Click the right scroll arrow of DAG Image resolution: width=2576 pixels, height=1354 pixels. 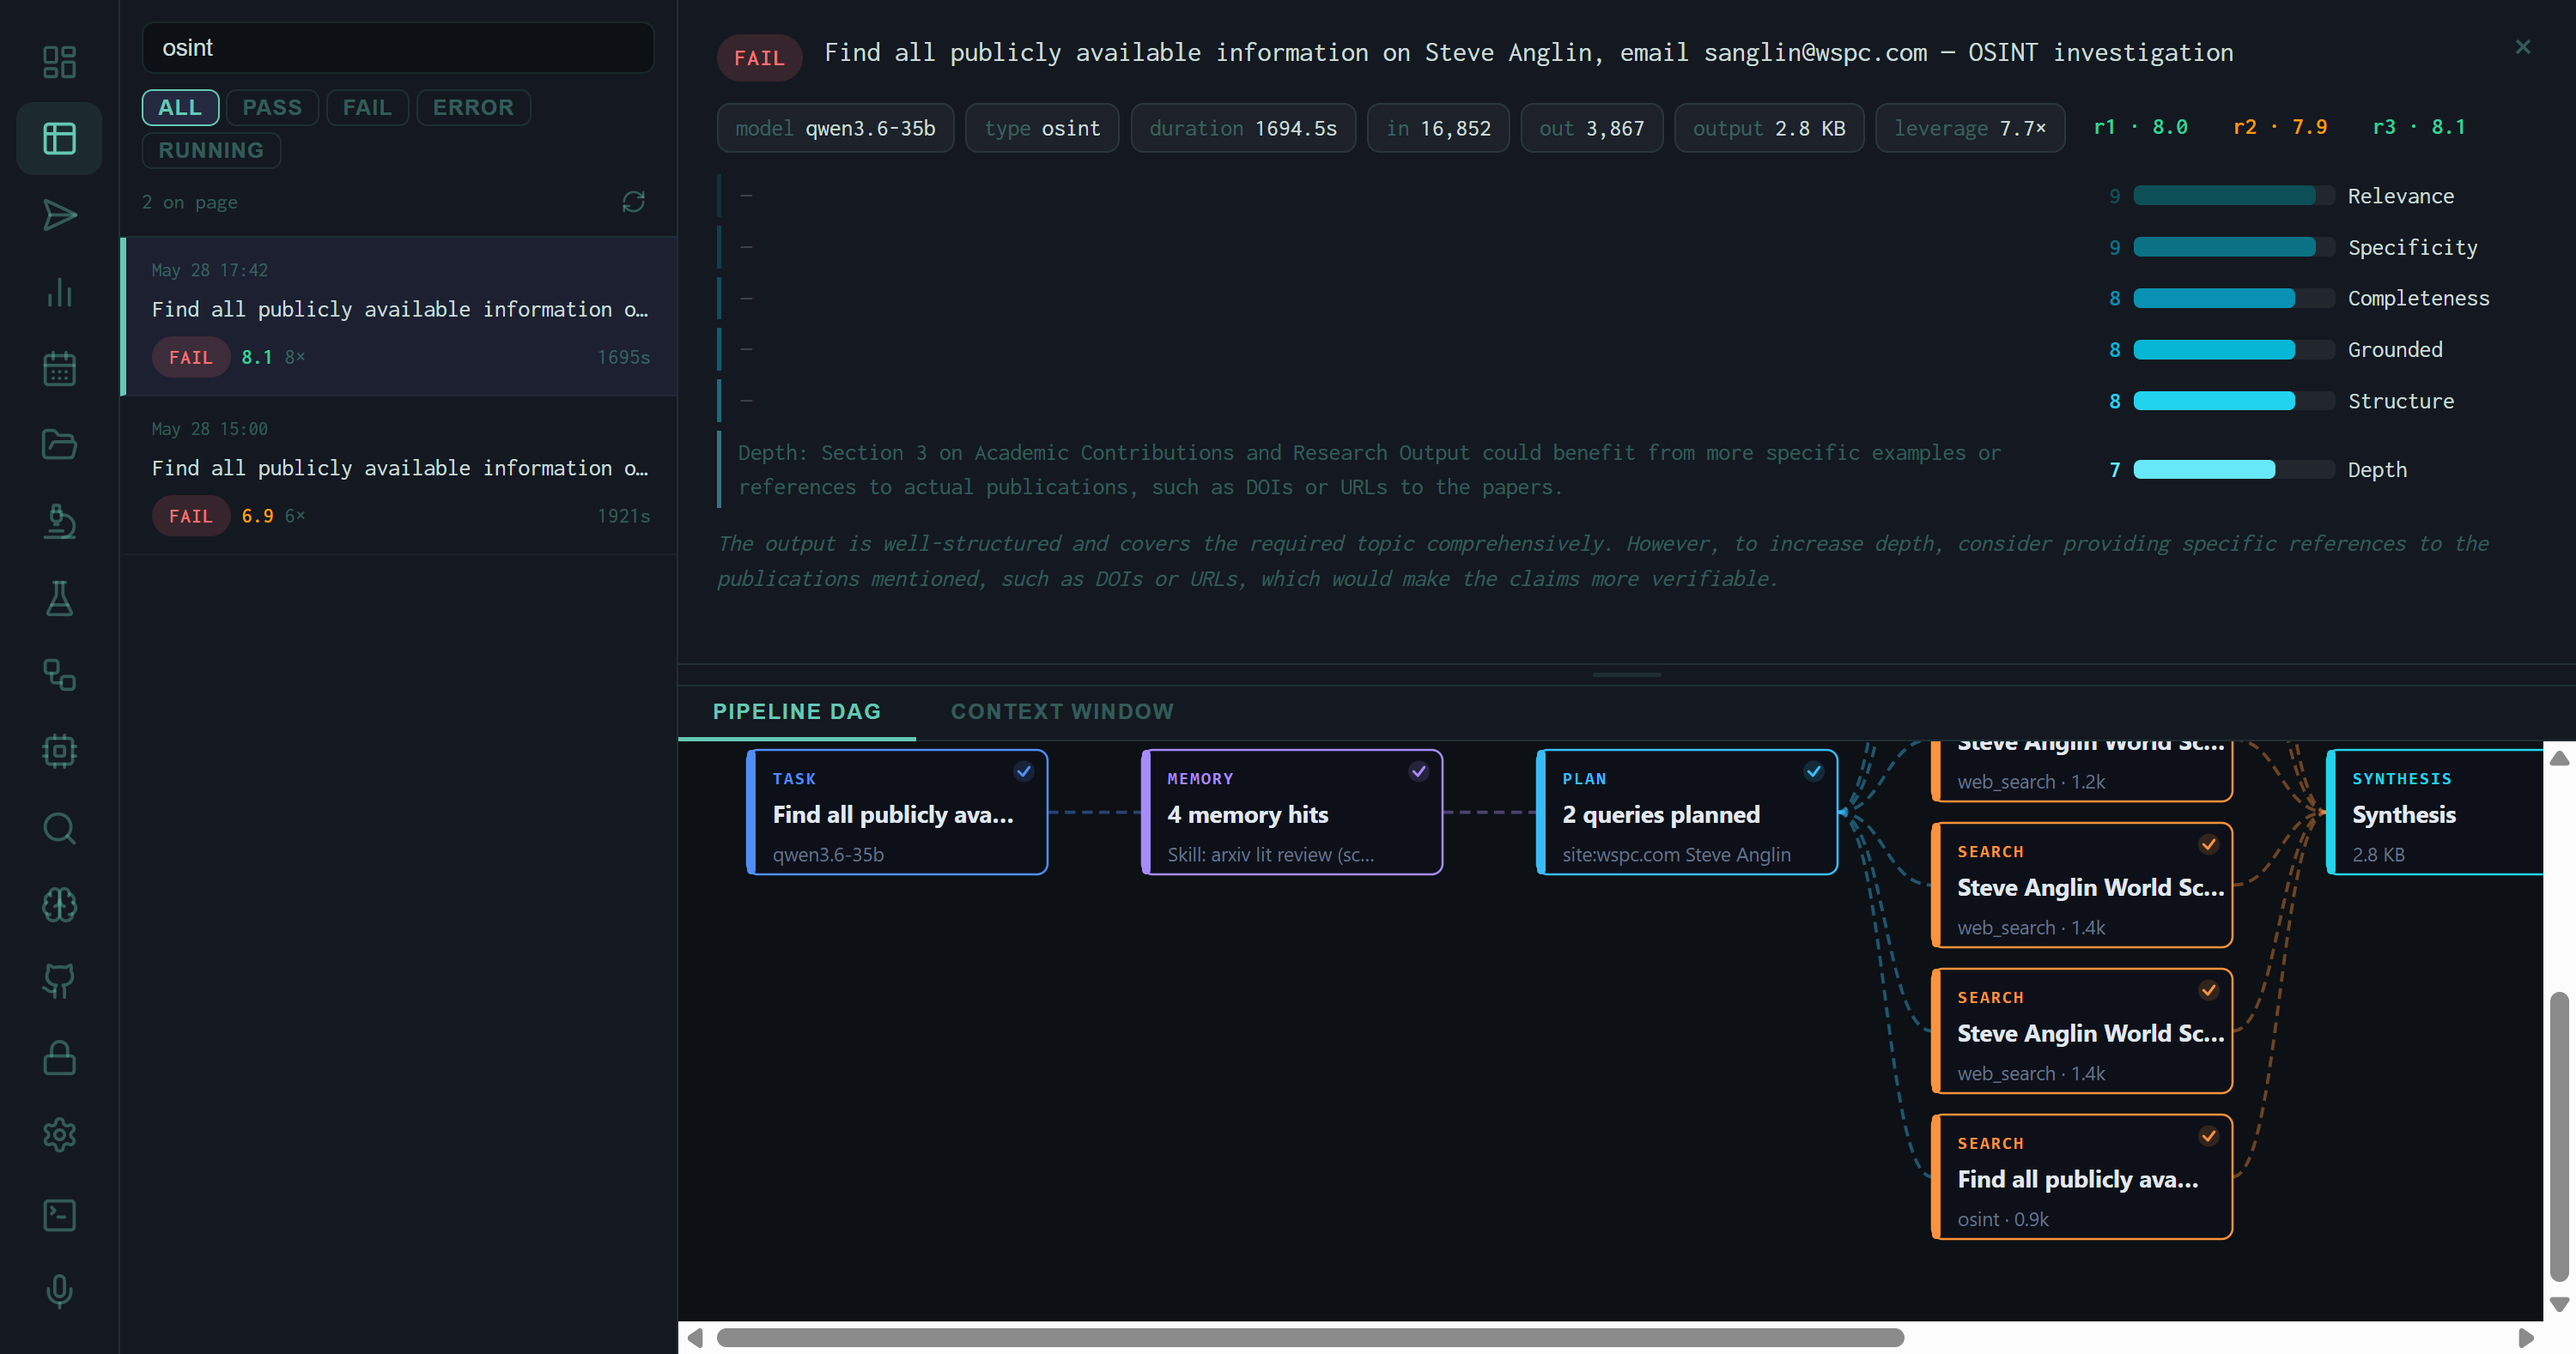[2526, 1338]
